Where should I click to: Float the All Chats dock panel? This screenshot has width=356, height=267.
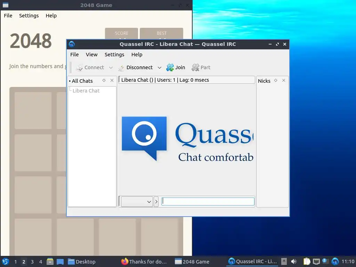coord(104,80)
